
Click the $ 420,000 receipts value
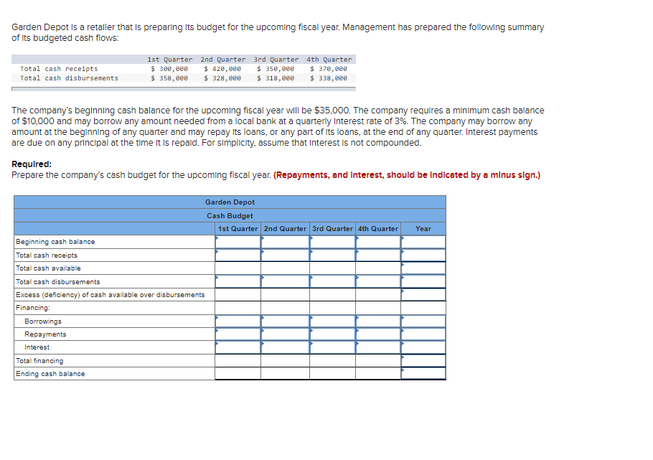(222, 69)
